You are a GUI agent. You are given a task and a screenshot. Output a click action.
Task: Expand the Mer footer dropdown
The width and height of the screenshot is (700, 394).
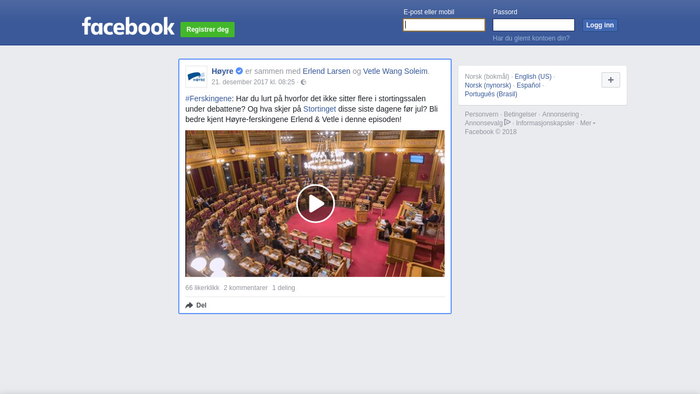587,123
